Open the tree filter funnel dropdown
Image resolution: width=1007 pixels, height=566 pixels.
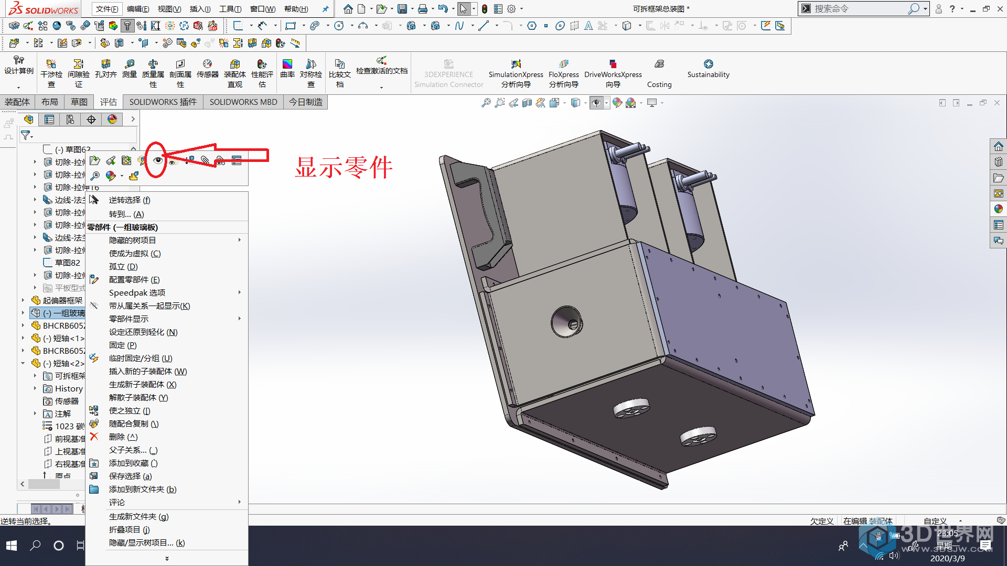click(26, 136)
